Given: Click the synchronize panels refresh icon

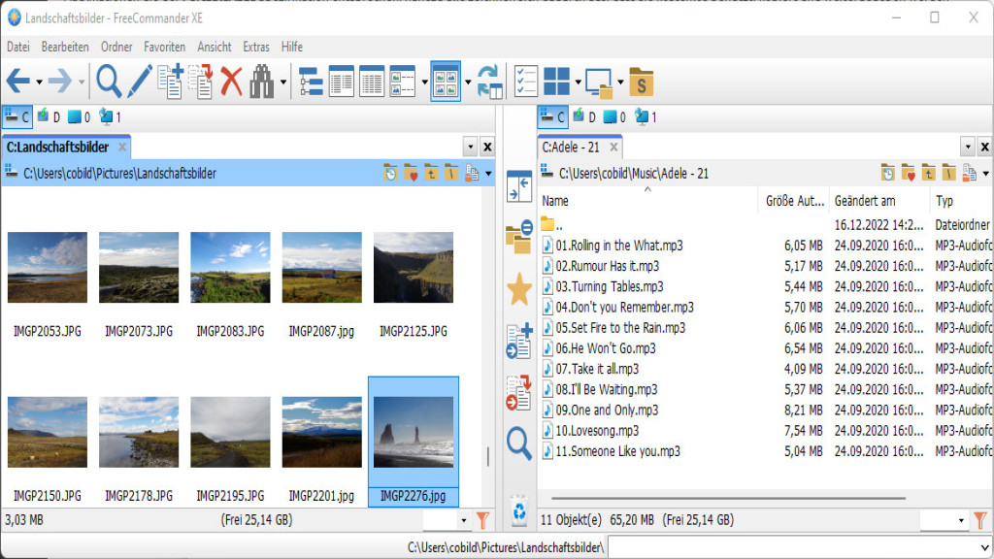Looking at the screenshot, I should click(490, 82).
